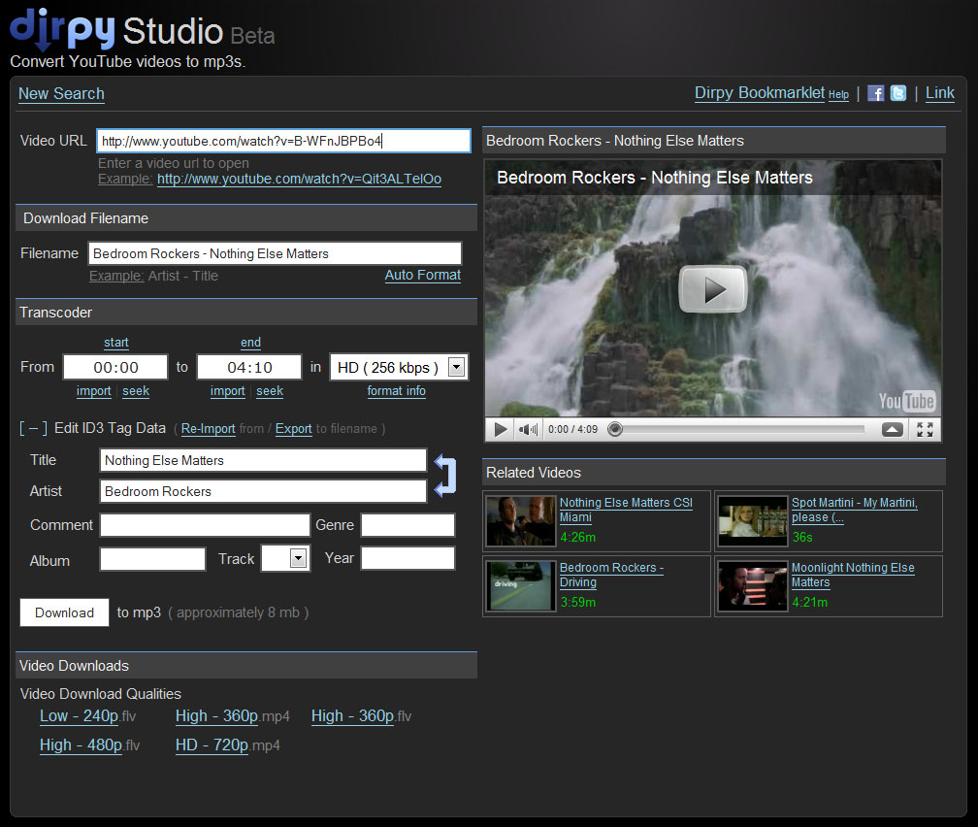The width and height of the screenshot is (978, 827).
Task: Click the start time 00:00 field
Action: [x=115, y=367]
